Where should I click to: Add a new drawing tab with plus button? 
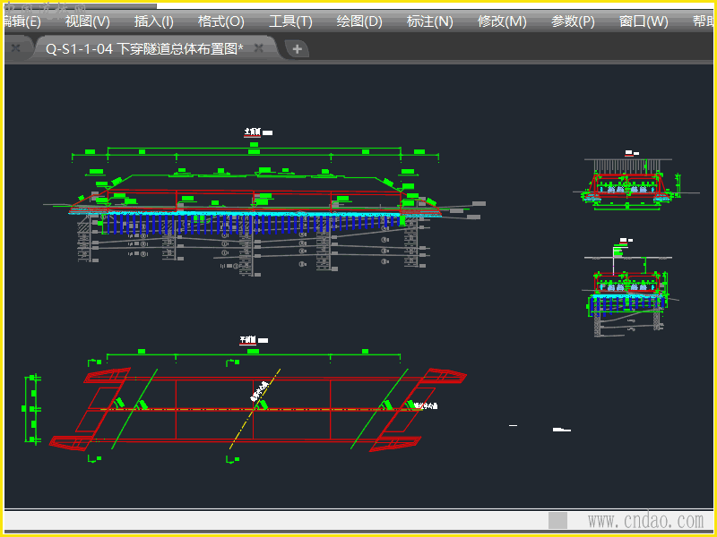(298, 49)
